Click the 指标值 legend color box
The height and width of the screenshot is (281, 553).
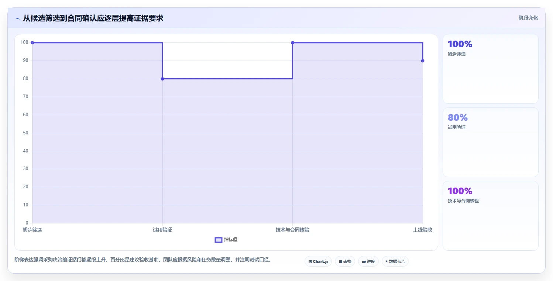(218, 240)
